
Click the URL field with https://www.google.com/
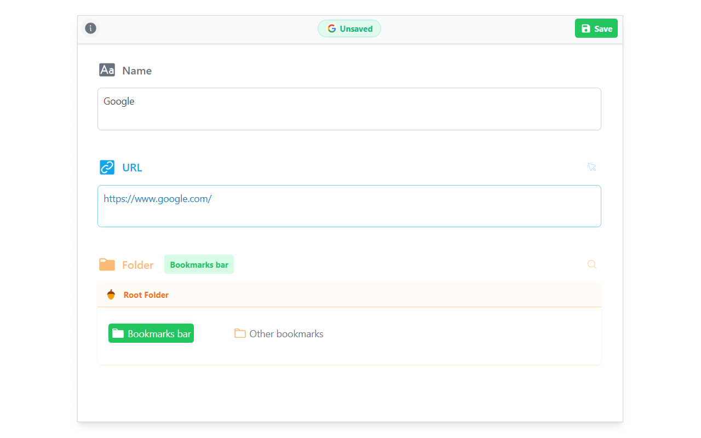349,206
